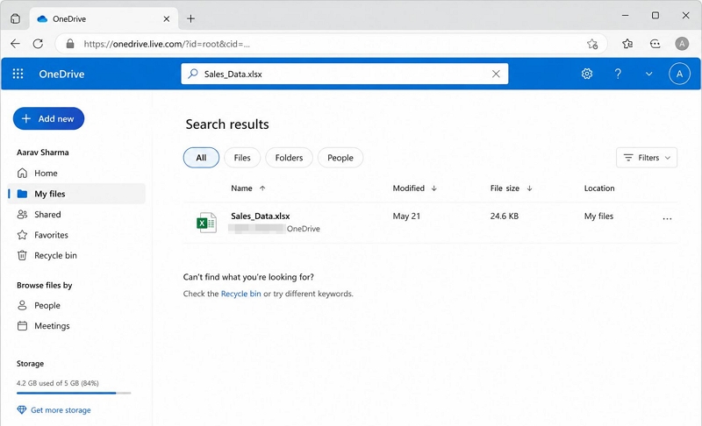Click the OneDrive brand title

[61, 74]
